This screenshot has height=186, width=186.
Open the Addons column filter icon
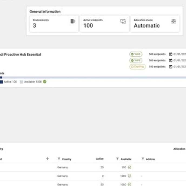coord(143,159)
